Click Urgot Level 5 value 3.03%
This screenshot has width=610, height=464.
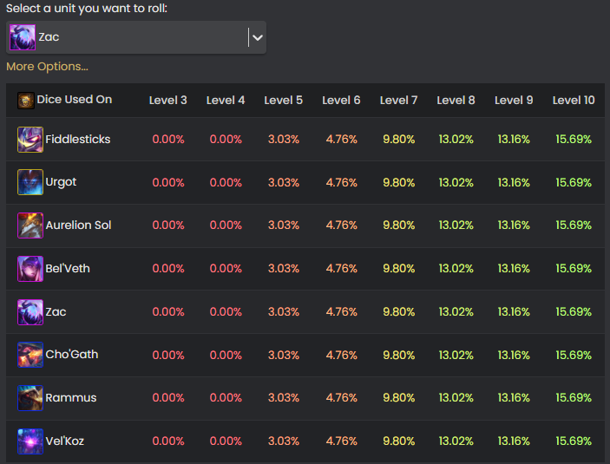(x=284, y=182)
